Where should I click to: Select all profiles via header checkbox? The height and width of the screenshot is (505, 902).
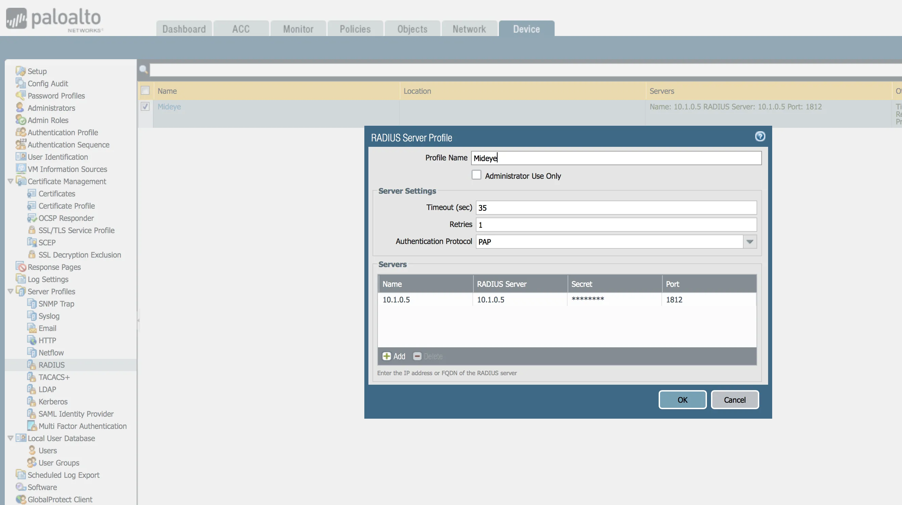coord(145,90)
